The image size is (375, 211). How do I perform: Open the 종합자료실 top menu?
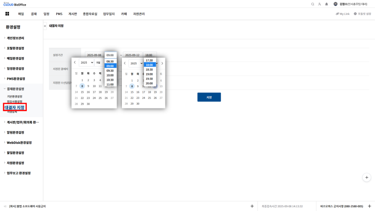(90, 14)
